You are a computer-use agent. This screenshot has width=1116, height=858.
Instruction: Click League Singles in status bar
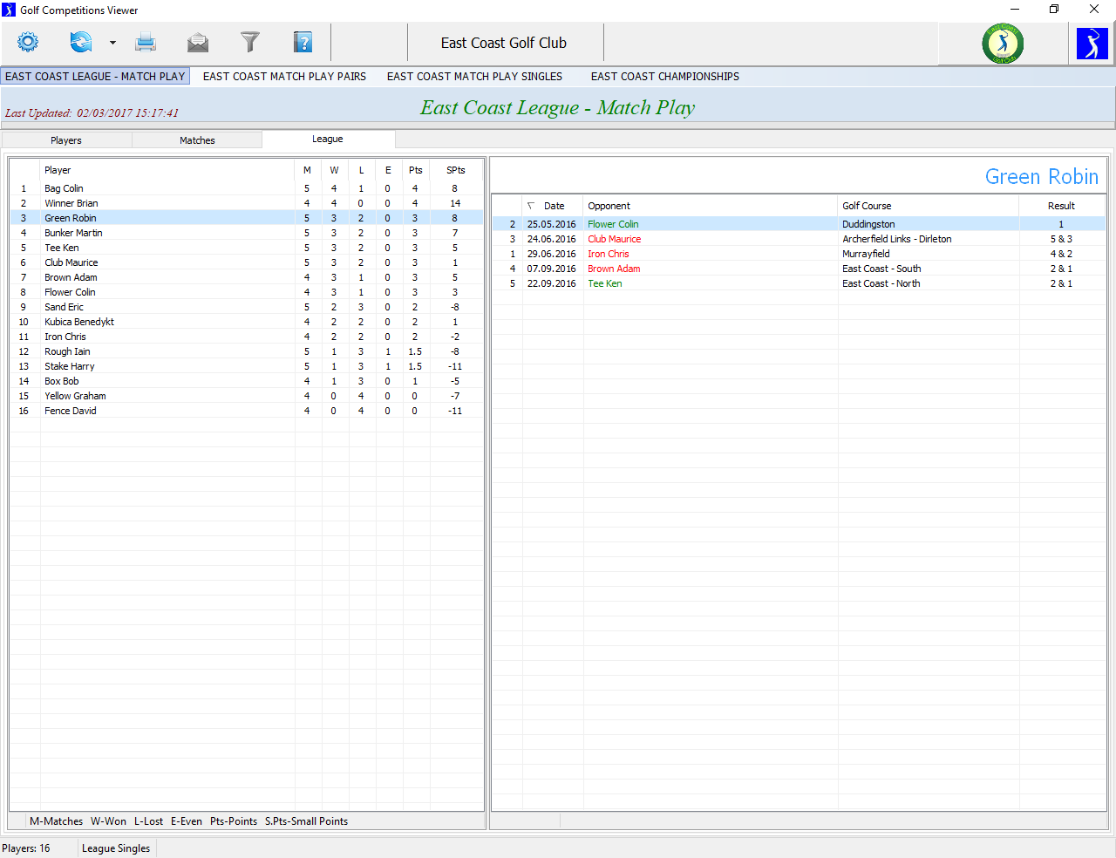click(x=116, y=848)
